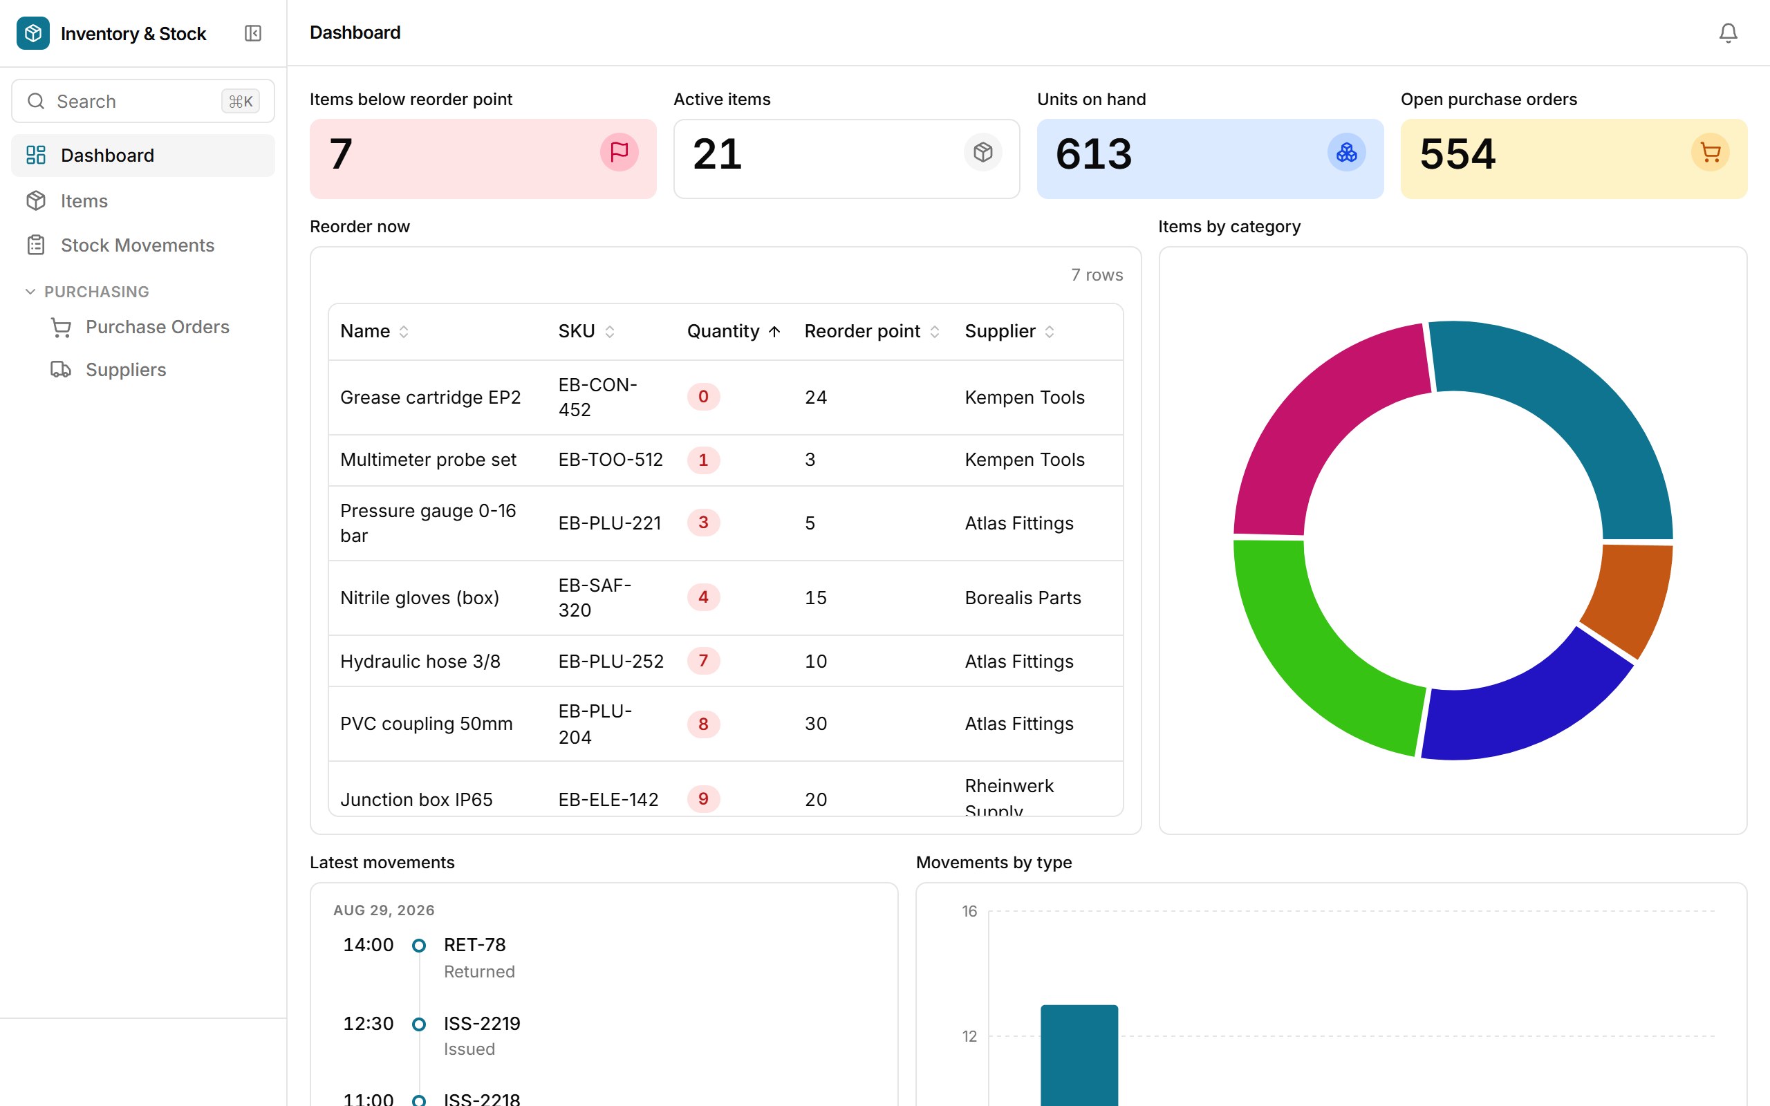Click SKU EB-PLU-221 cell
Viewport: 1770px width, 1106px height.
tap(610, 523)
